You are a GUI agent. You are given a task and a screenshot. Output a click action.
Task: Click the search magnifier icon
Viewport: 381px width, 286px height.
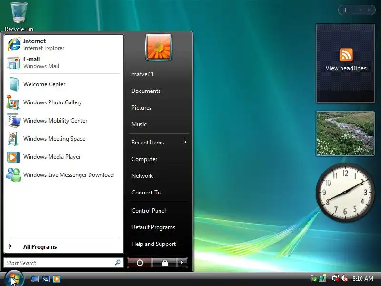pyautogui.click(x=118, y=263)
